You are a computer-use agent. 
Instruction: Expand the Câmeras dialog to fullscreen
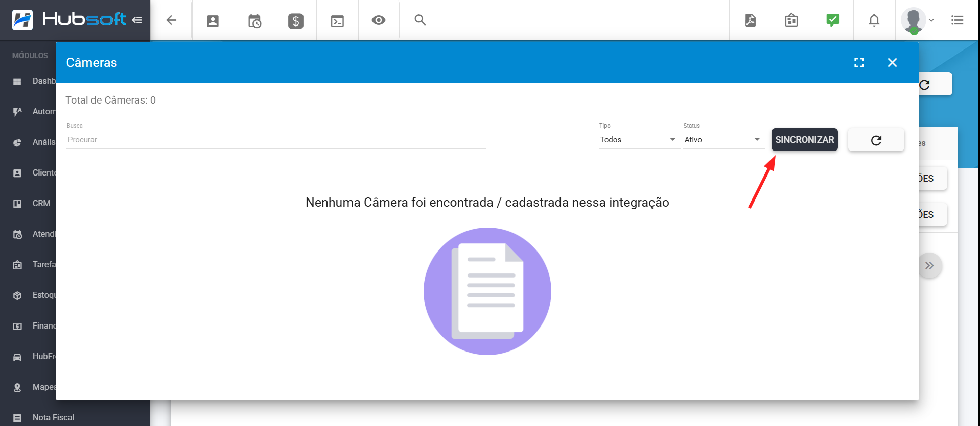pos(859,62)
